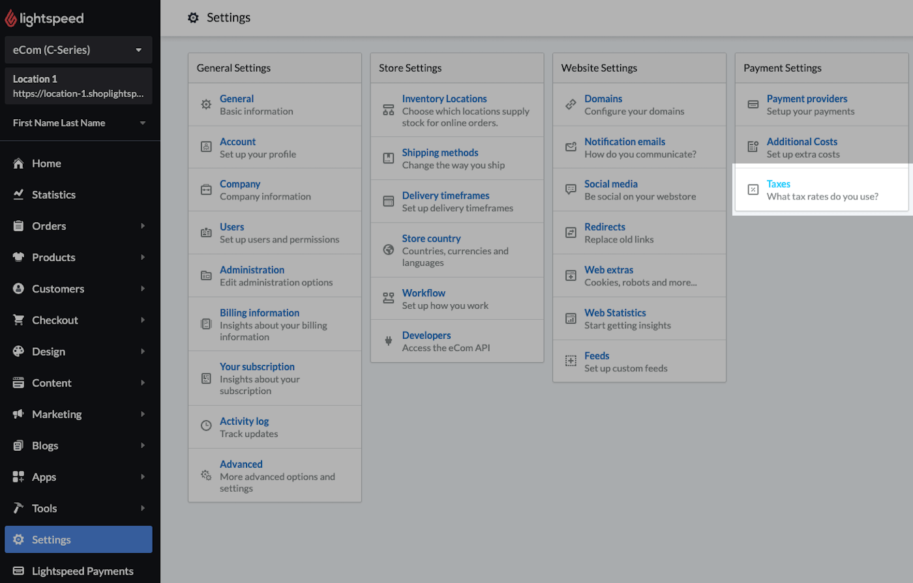Open Lightspeed Payments in the sidebar

(82, 571)
